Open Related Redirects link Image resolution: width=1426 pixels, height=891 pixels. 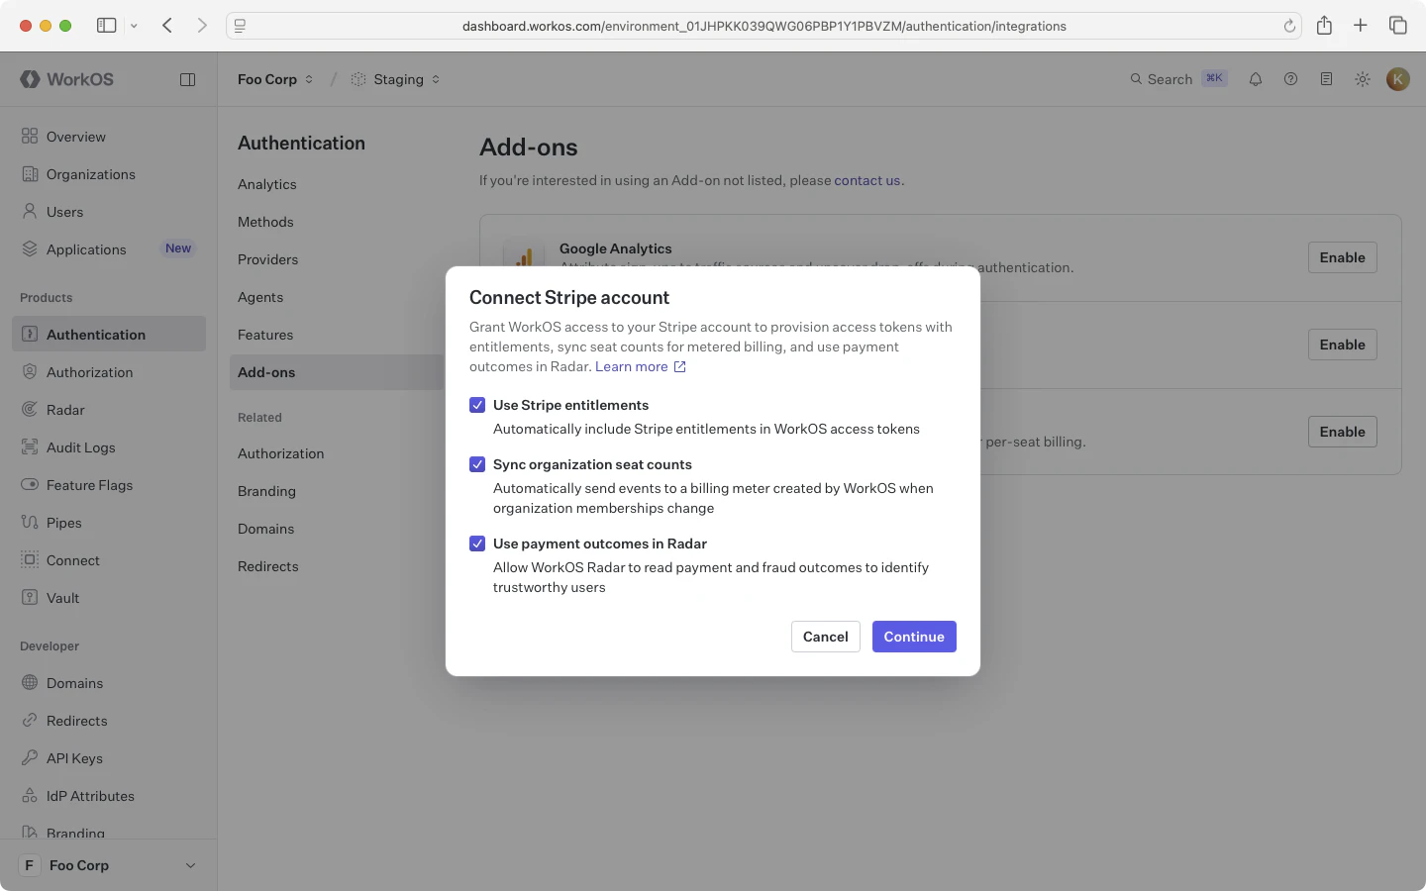tap(268, 566)
